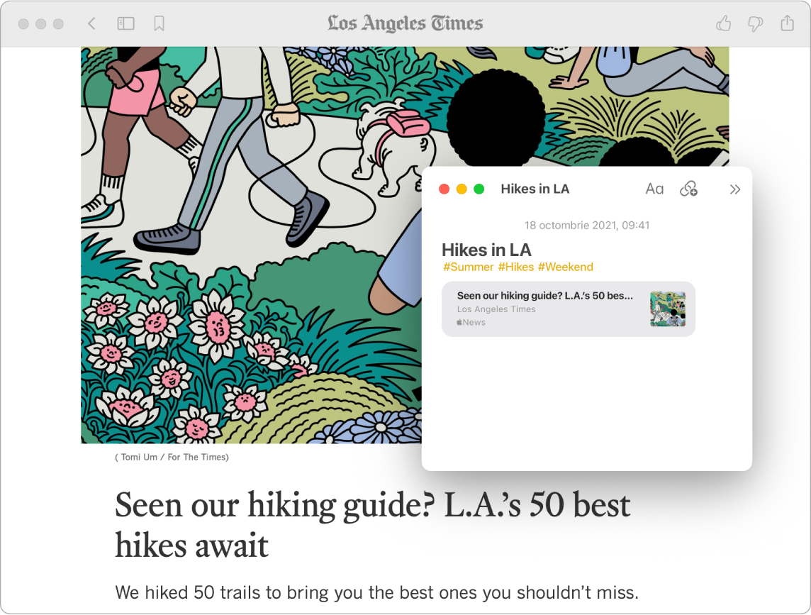Open the Aa text formatting options

click(x=654, y=189)
